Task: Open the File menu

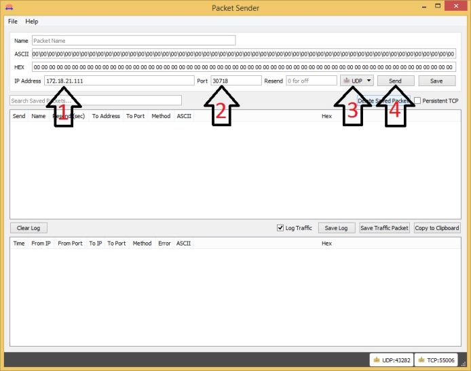Action: (13, 22)
